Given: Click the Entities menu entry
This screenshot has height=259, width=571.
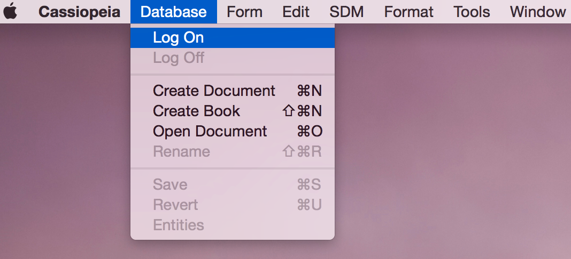Looking at the screenshot, I should point(233,225).
